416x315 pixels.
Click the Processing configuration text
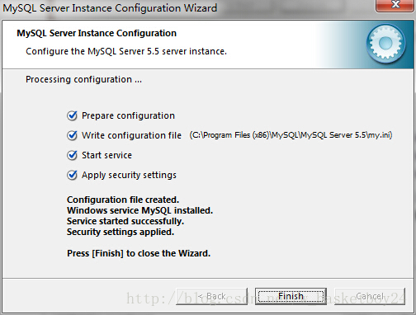(x=83, y=79)
